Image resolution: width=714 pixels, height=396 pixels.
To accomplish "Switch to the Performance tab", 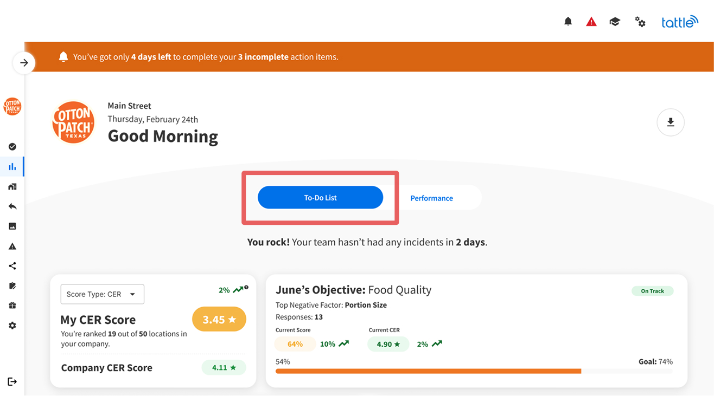I will [431, 198].
